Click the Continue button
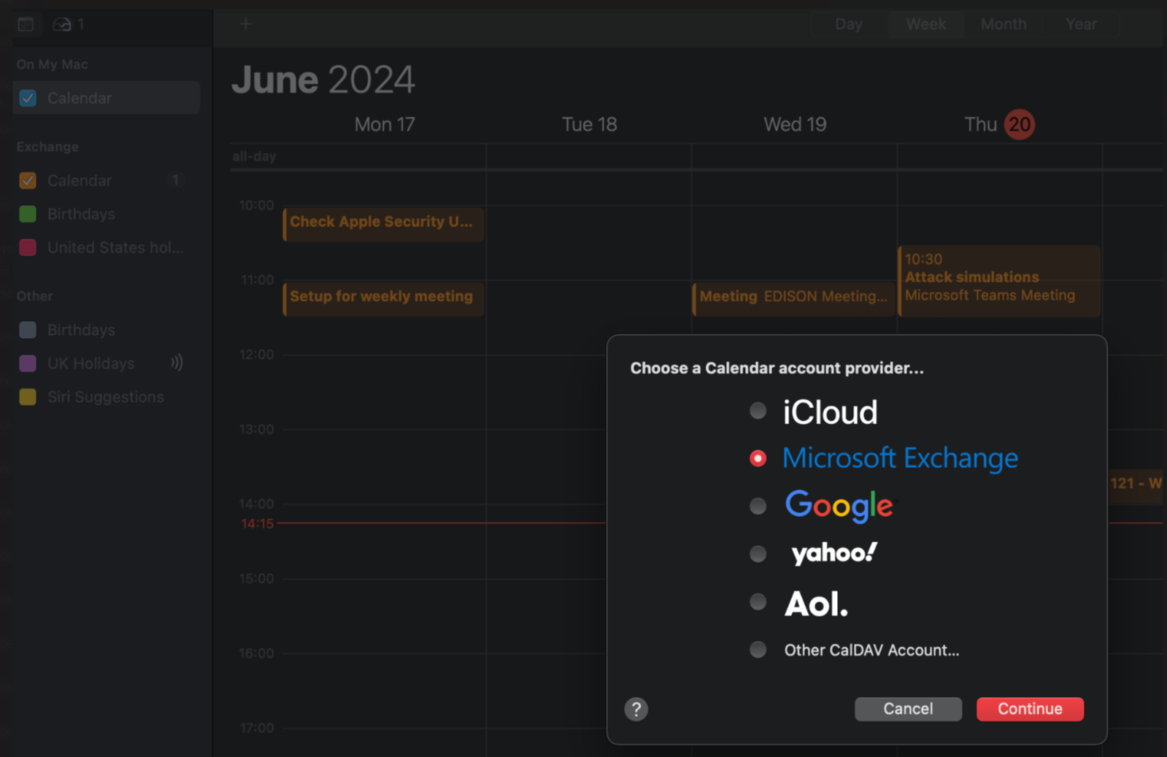This screenshot has height=757, width=1167. (1030, 709)
